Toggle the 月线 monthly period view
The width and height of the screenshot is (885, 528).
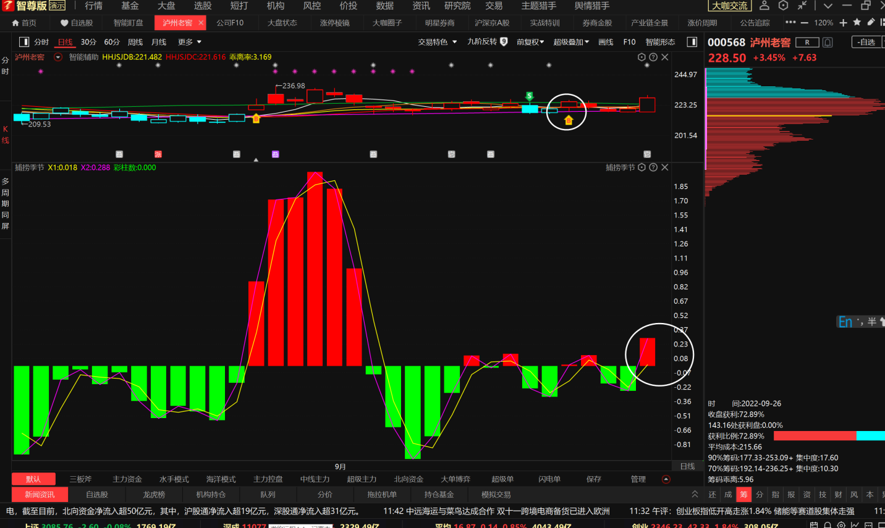pos(159,42)
